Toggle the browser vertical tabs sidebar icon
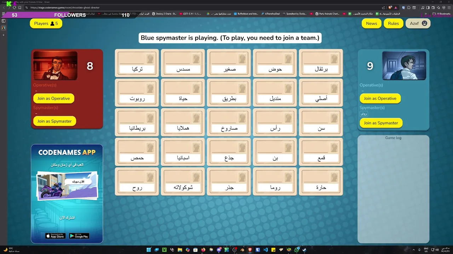Screen dimensions: 453x254 coord(4,21)
